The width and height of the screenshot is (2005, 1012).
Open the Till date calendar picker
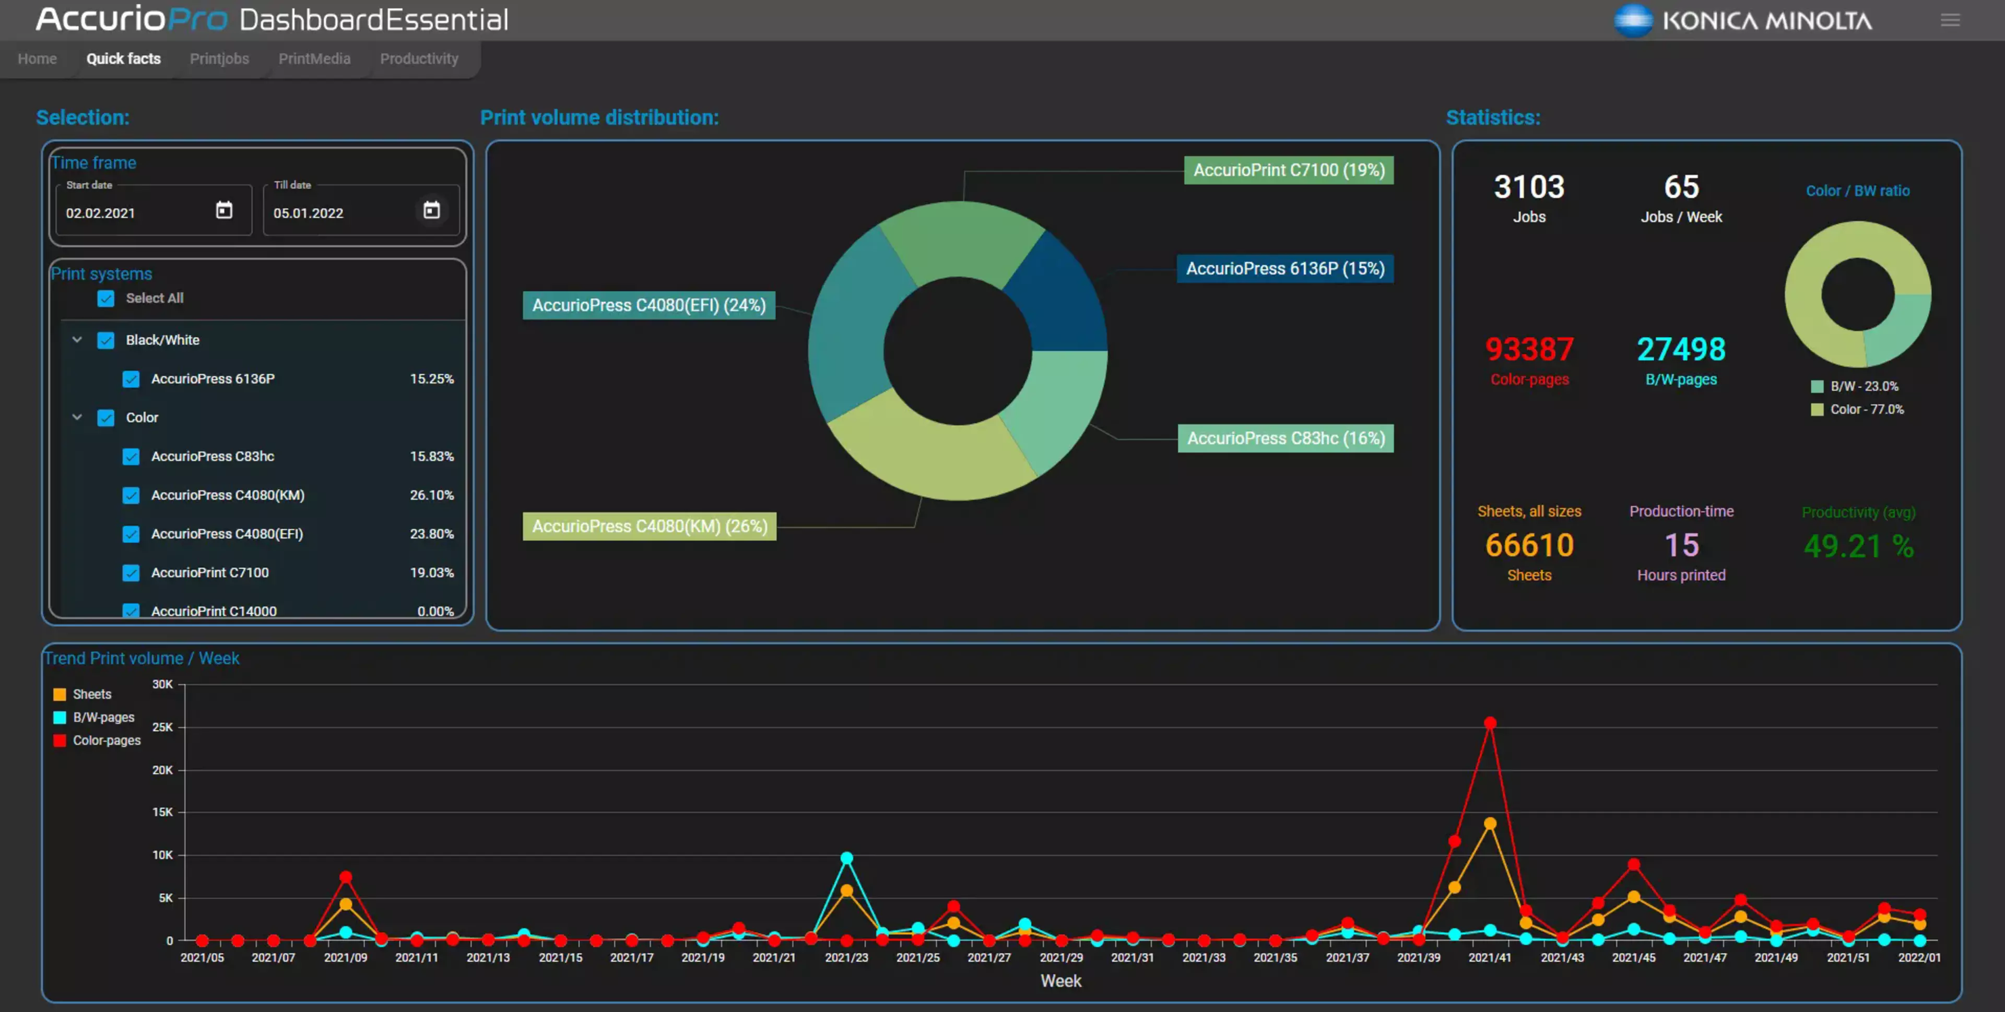click(431, 210)
